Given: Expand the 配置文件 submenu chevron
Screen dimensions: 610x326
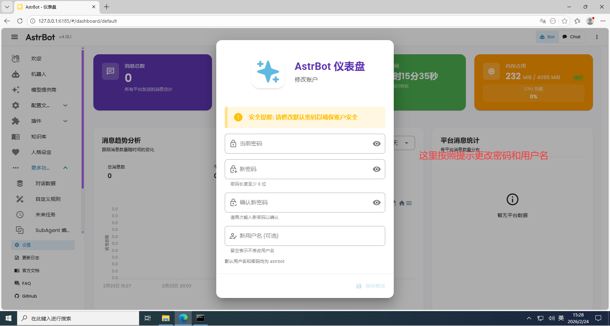Looking at the screenshot, I should [65, 105].
